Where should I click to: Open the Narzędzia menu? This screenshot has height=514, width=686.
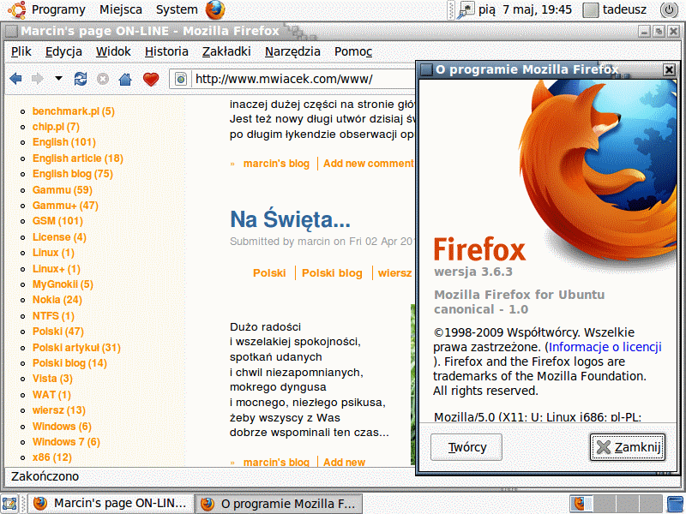point(292,51)
